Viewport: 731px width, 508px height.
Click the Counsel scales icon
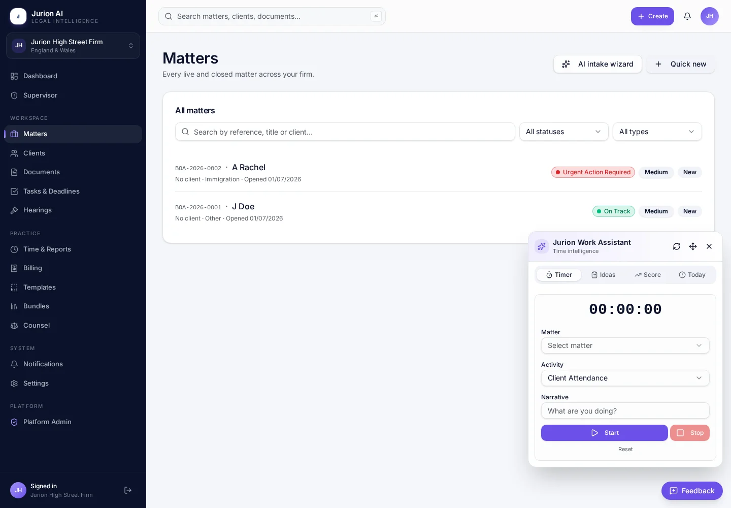coord(14,326)
